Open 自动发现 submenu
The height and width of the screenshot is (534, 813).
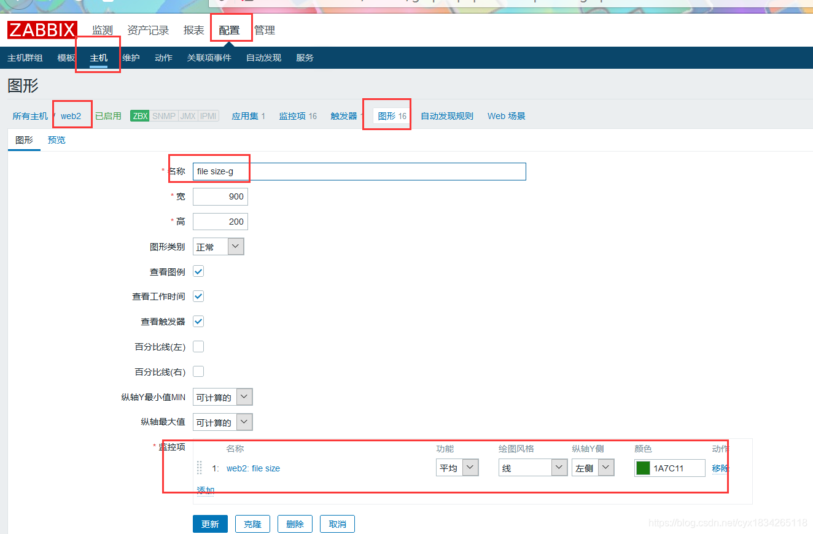click(x=263, y=58)
